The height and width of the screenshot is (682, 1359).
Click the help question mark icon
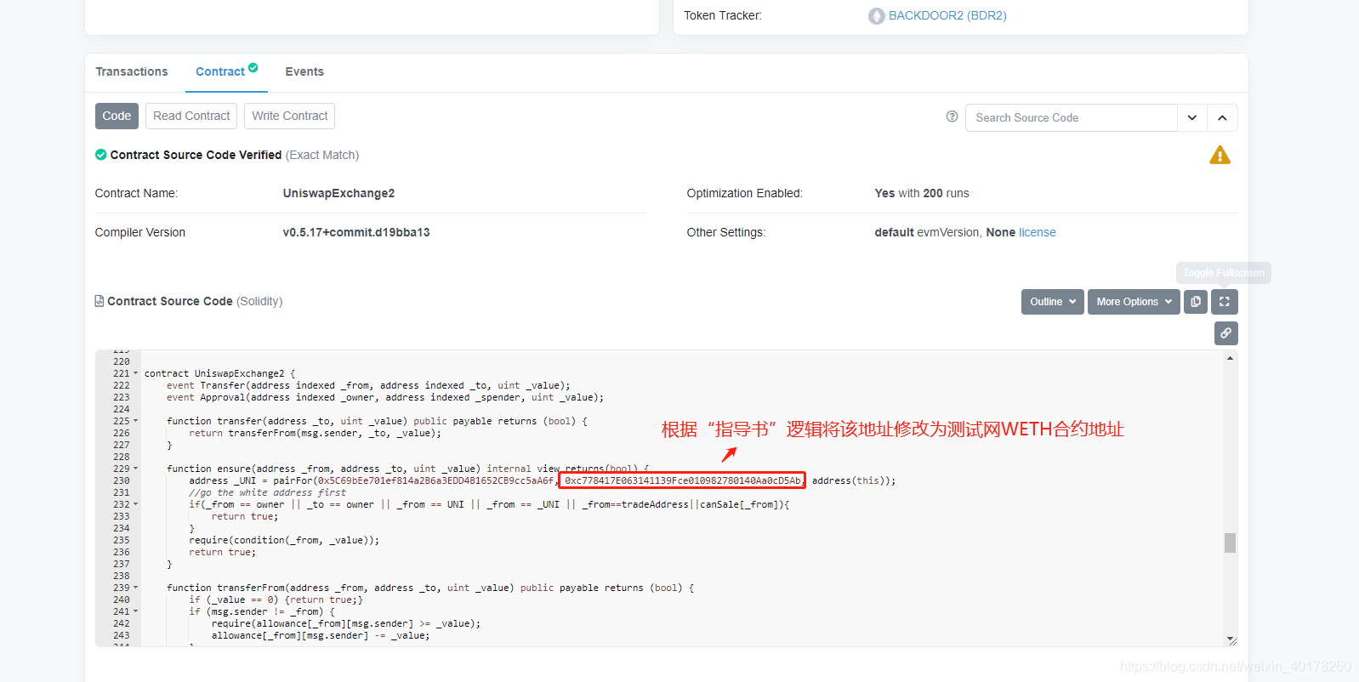click(x=952, y=117)
